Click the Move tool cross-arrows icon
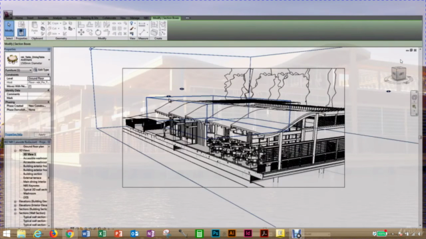The width and height of the screenshot is (426, 239). point(81,33)
